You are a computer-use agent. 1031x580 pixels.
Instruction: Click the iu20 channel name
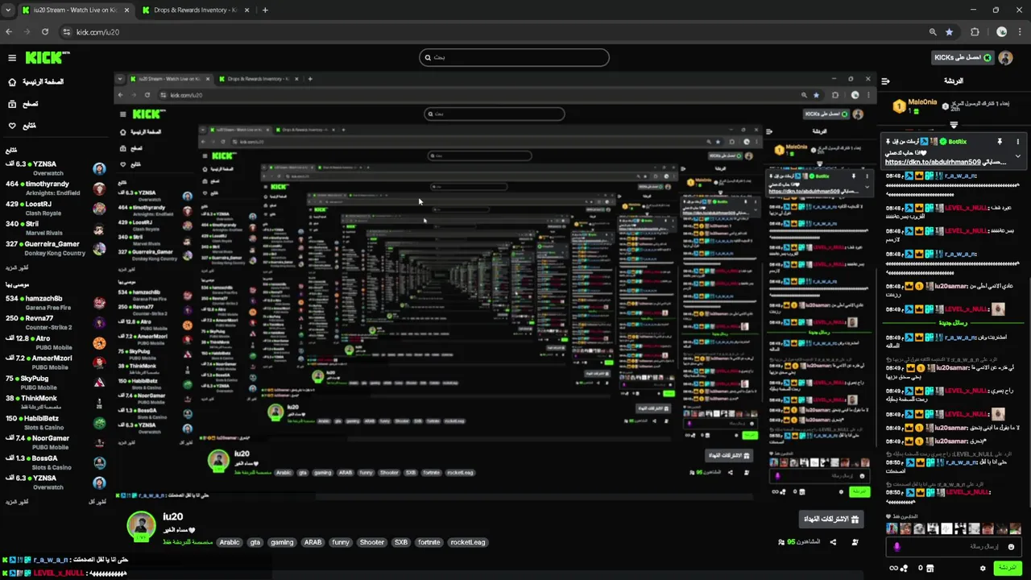[x=172, y=517]
